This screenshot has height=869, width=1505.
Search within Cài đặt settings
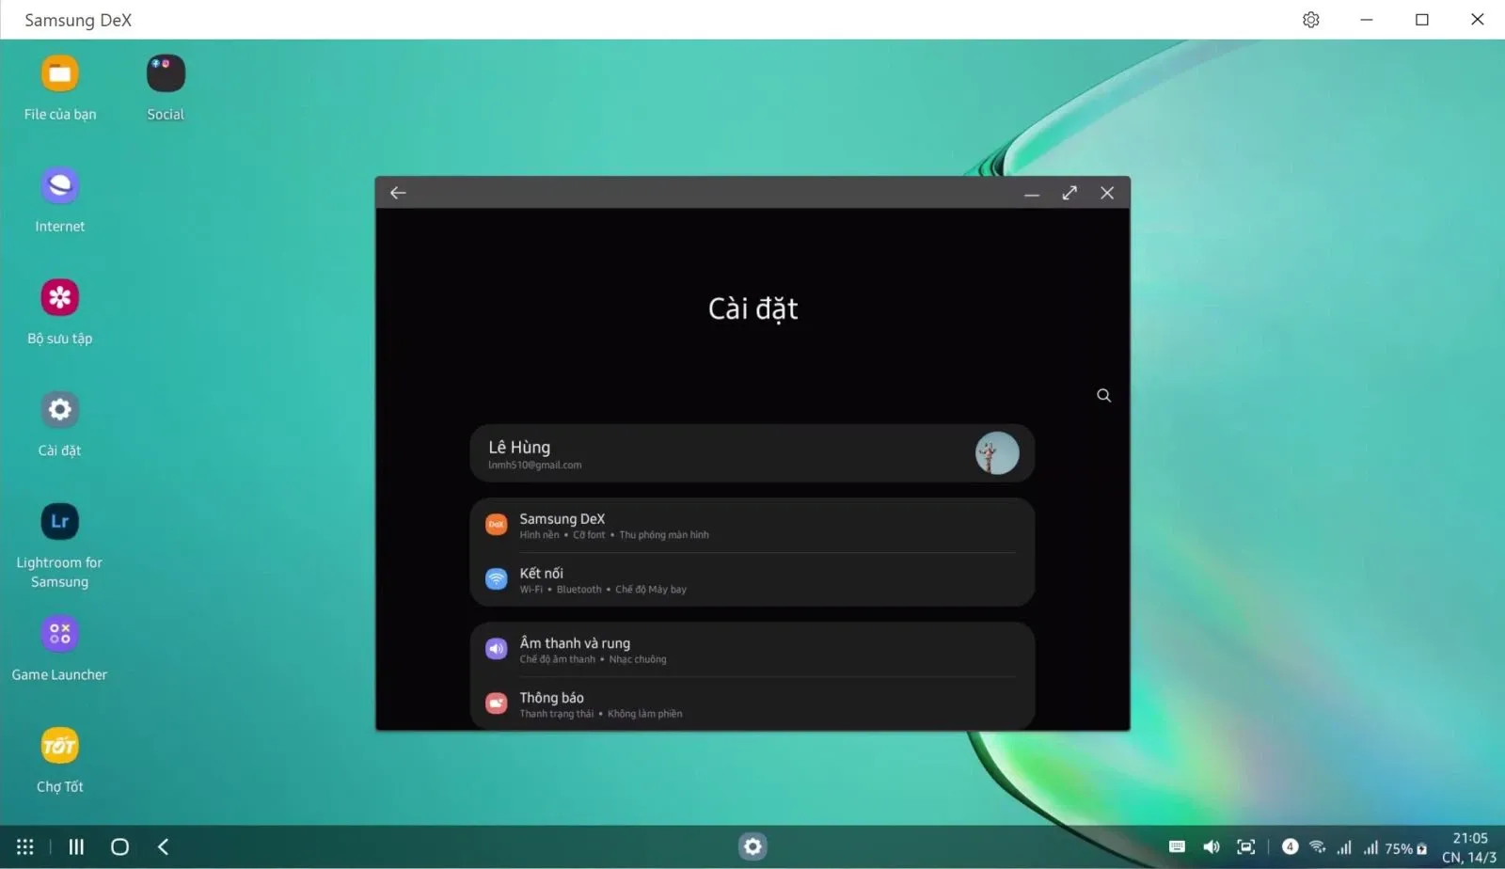[x=1104, y=395]
